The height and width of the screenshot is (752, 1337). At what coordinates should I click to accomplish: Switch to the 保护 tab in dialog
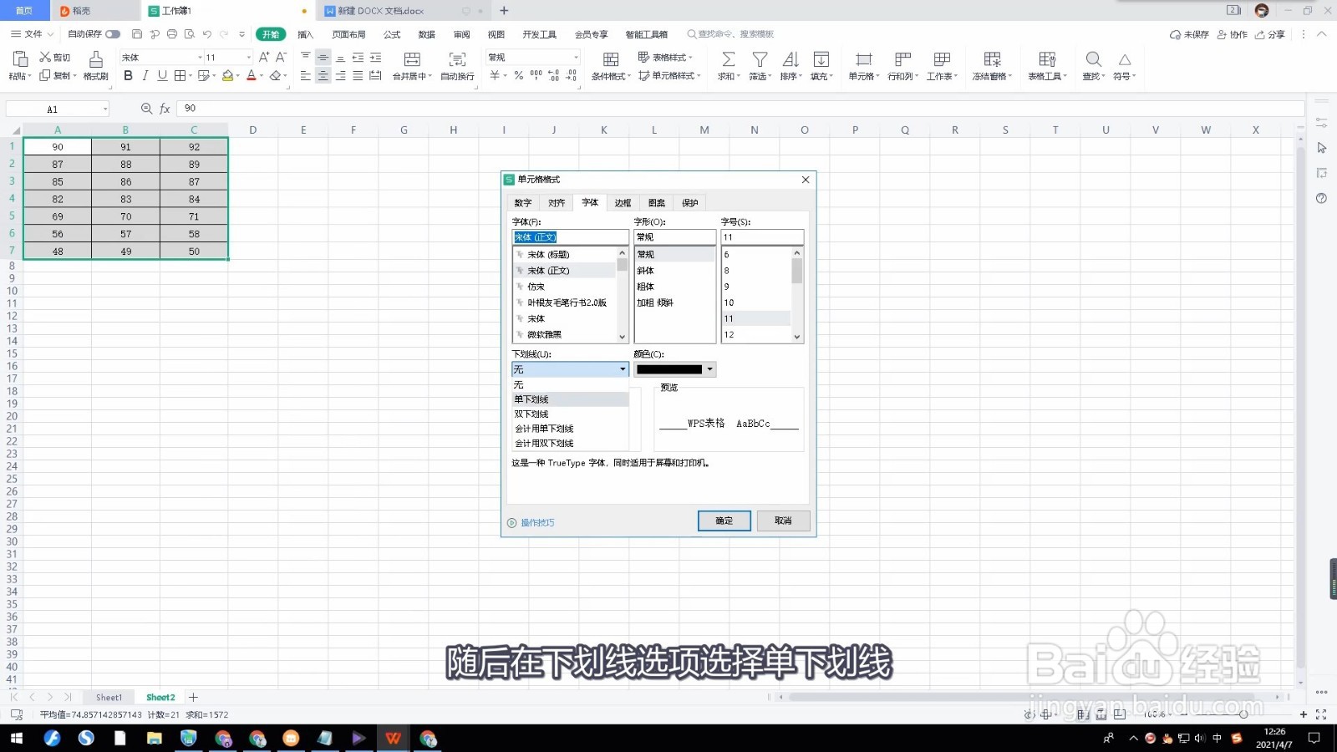point(690,203)
